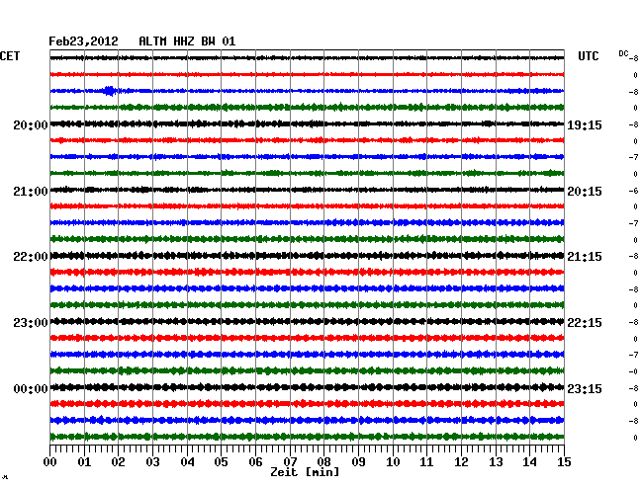Click the blue trace burst near minute 02
Screen dimensions: 643x488
pos(110,91)
